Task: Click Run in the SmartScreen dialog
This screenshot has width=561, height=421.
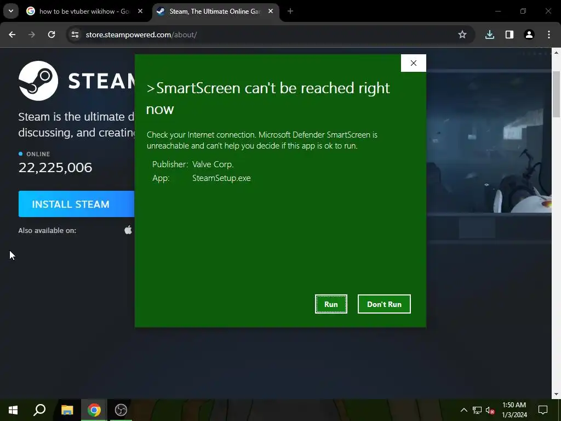Action: [x=331, y=304]
